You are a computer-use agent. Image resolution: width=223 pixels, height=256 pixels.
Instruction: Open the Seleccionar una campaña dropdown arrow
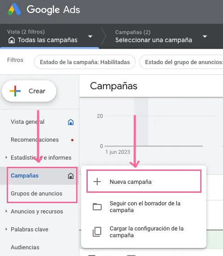coord(205,36)
